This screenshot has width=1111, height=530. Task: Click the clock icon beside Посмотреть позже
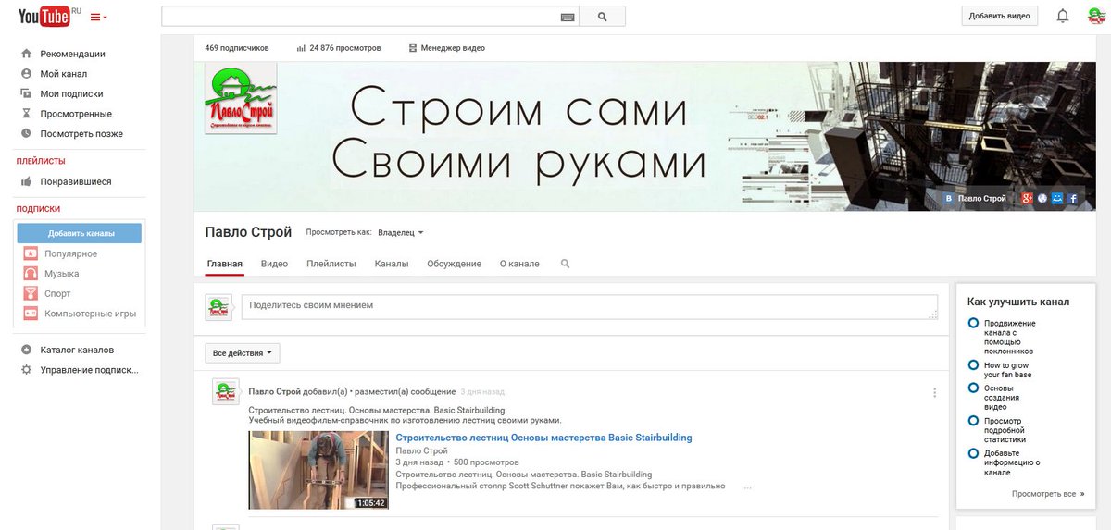tap(26, 134)
